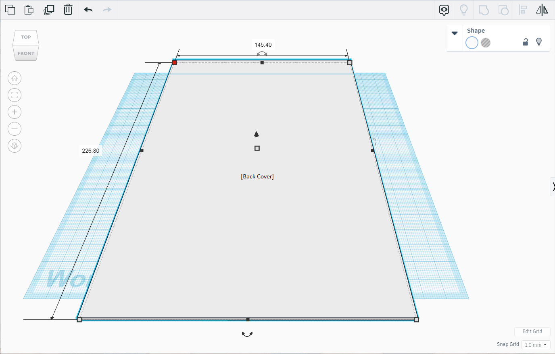Click the back edge midpoint handle
The image size is (555, 354).
click(x=262, y=63)
